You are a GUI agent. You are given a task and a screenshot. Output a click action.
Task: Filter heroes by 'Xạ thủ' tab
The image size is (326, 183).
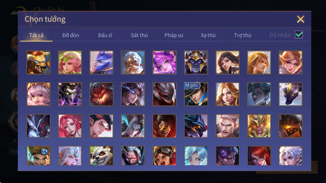pyautogui.click(x=208, y=35)
